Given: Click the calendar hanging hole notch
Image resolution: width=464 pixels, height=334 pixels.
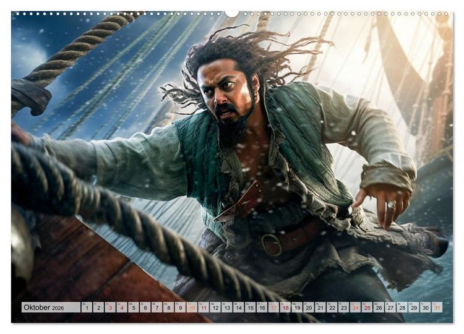Looking at the screenshot, I should click(232, 14).
